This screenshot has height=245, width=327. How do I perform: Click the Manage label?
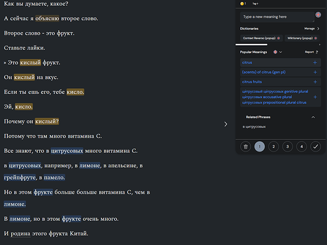click(x=309, y=29)
